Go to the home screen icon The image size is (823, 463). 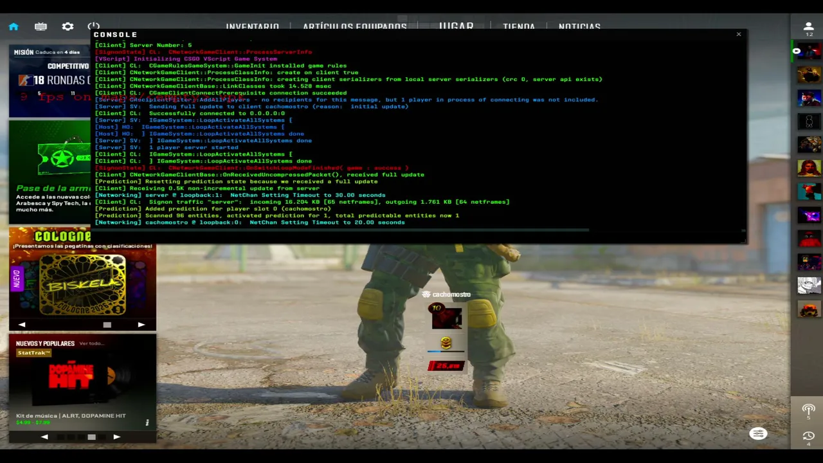click(x=14, y=26)
